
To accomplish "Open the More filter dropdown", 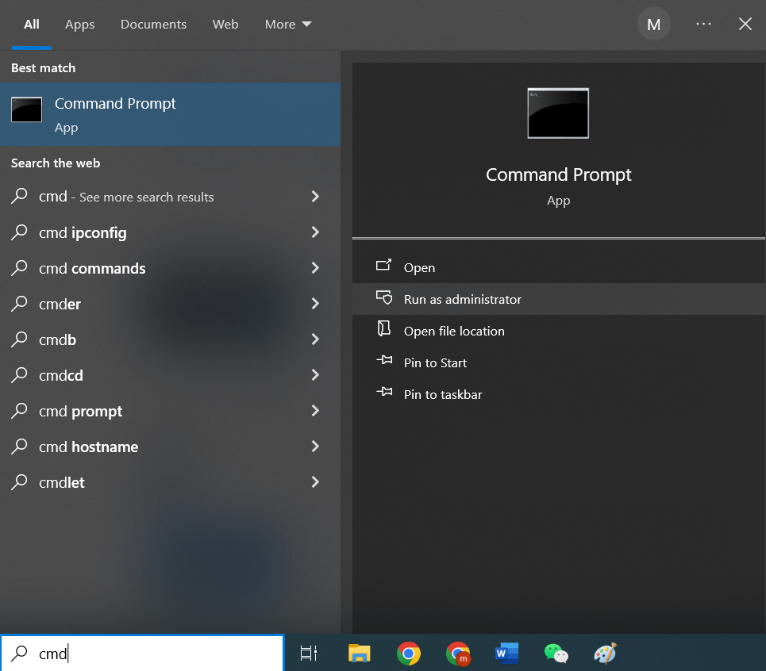I will [287, 24].
